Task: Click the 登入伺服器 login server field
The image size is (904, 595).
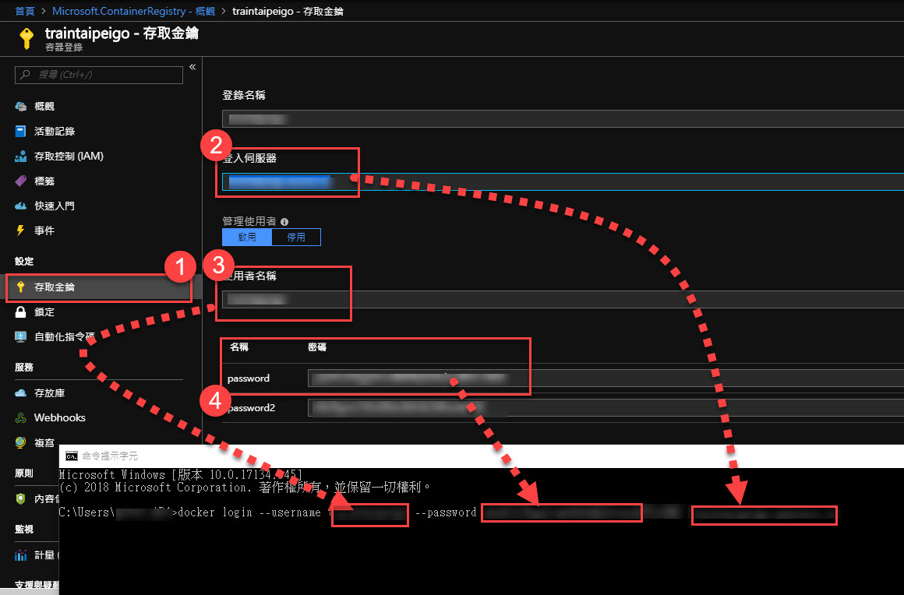Action: (563, 181)
